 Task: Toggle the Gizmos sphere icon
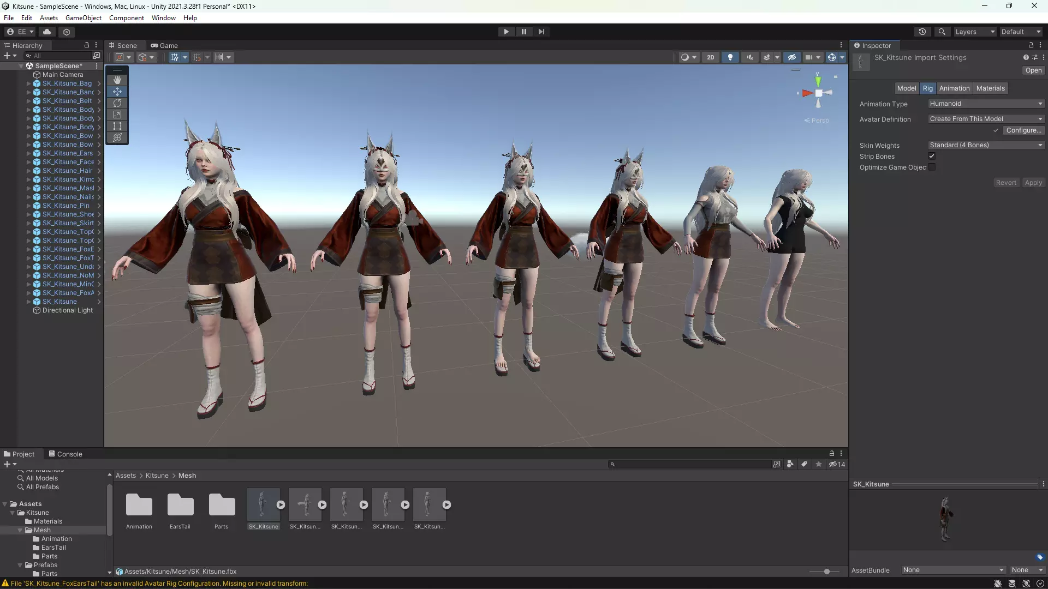tap(832, 57)
